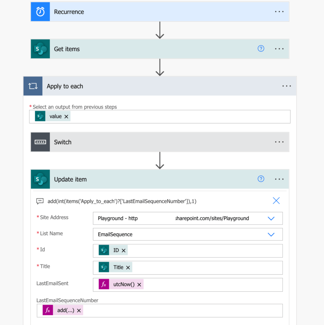Click the Apply to each loop icon
The width and height of the screenshot is (324, 325).
pos(33,86)
